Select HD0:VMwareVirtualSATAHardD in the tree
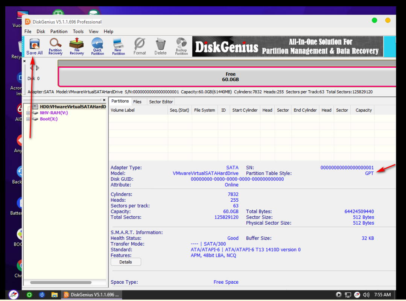The height and width of the screenshot is (301, 406). coord(73,106)
